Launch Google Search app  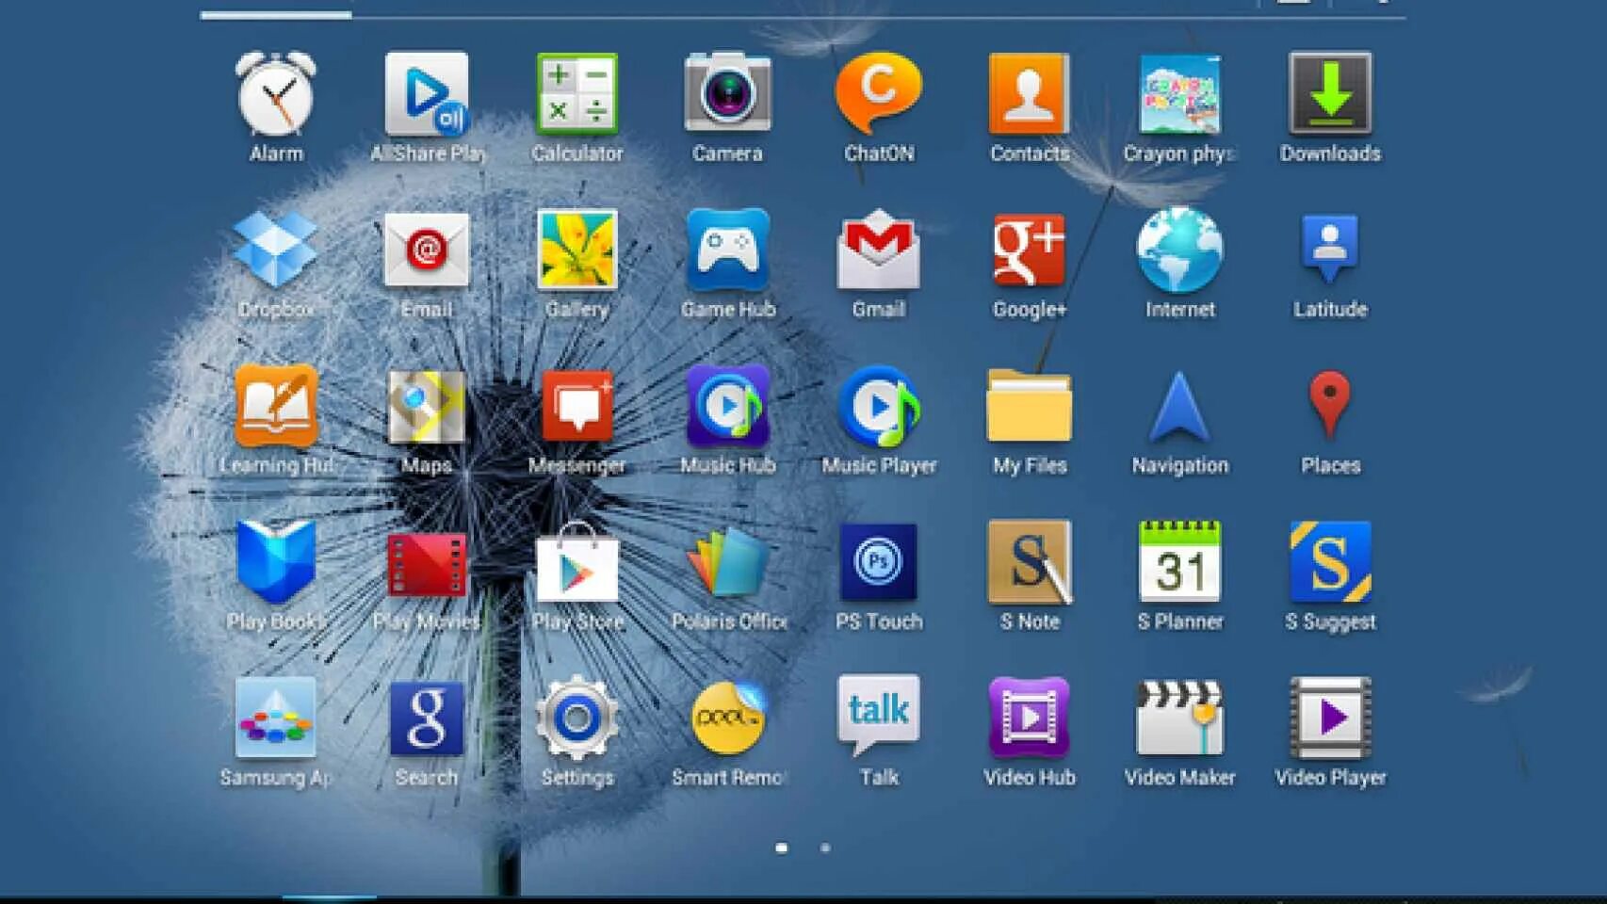[427, 718]
